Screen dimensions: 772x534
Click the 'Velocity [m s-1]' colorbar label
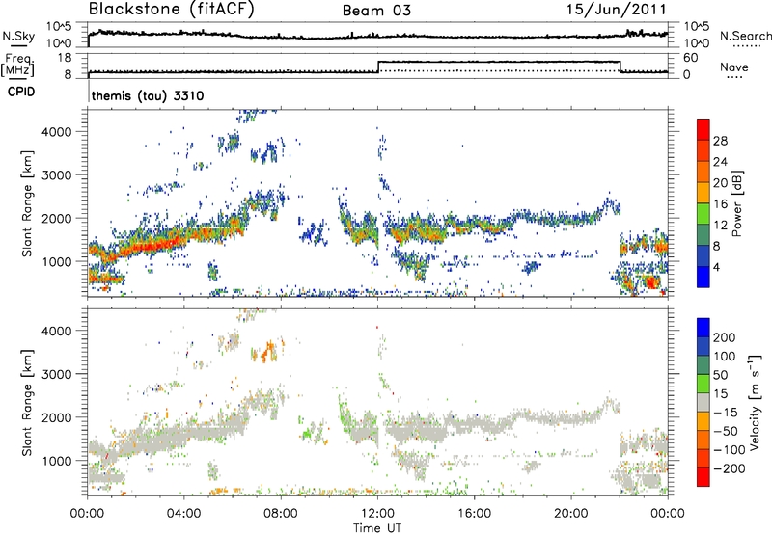pos(755,402)
